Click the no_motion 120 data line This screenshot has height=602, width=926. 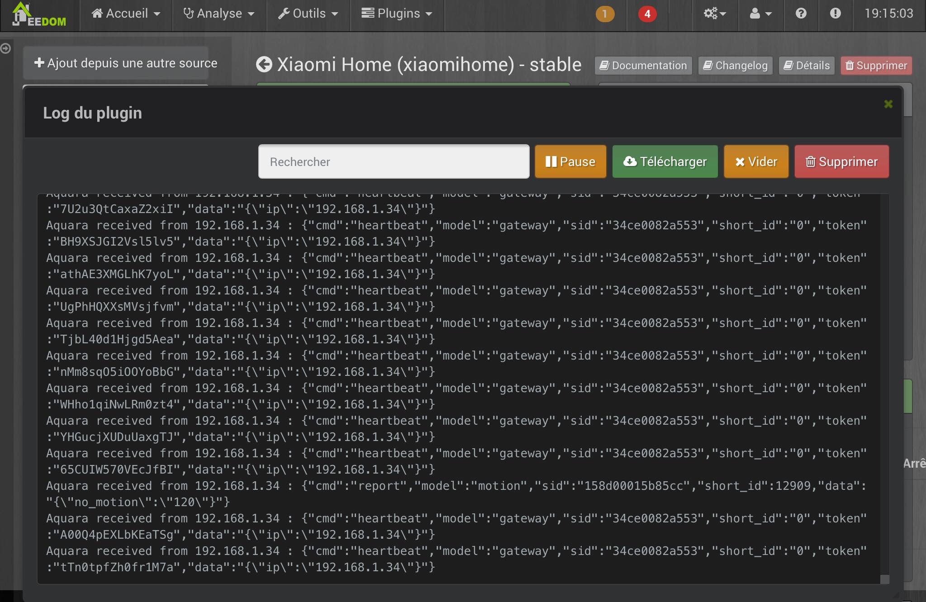click(138, 502)
